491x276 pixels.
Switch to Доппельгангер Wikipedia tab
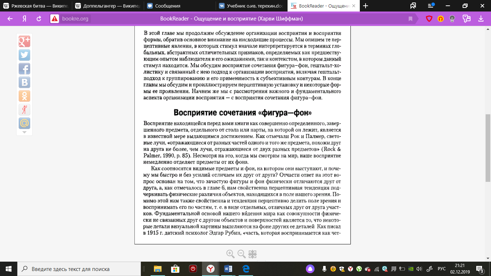click(x=107, y=6)
